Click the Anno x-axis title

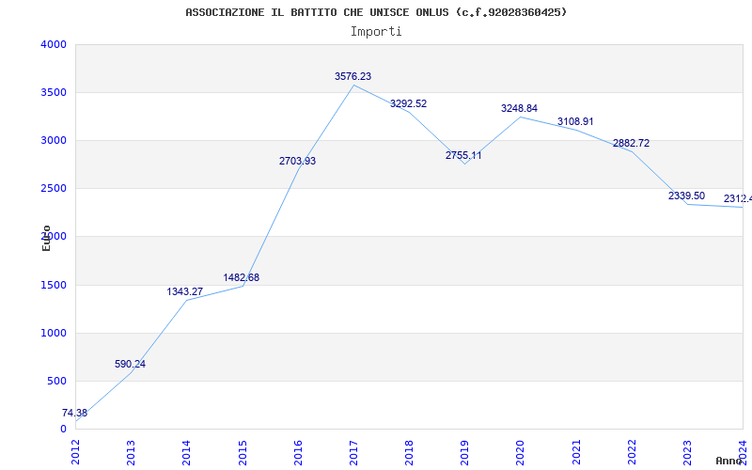[x=729, y=461]
